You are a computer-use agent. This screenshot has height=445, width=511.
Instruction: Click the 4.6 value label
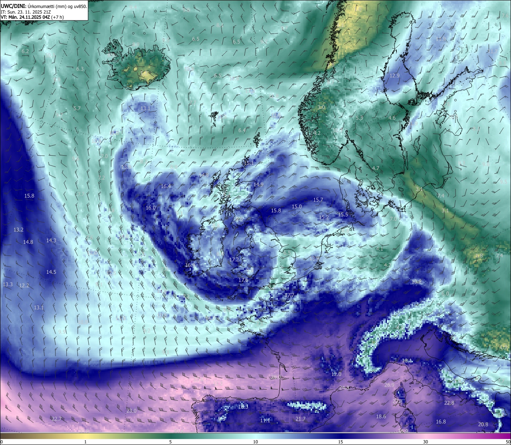[x=392, y=118]
